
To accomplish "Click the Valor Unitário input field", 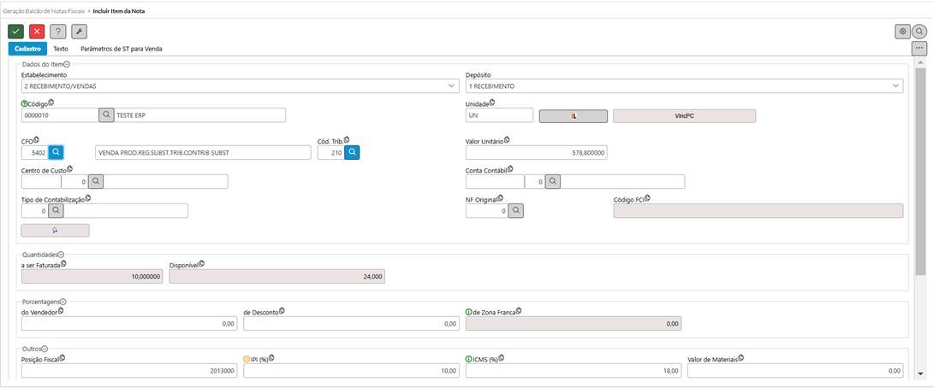I will point(537,152).
